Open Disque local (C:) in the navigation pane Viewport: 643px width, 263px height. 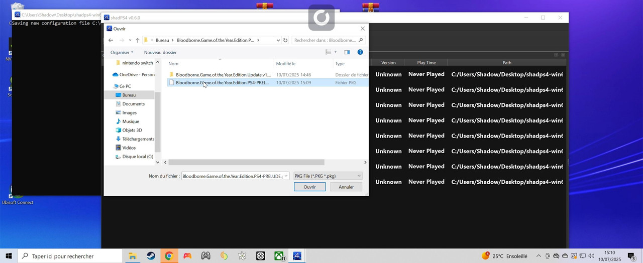134,157
